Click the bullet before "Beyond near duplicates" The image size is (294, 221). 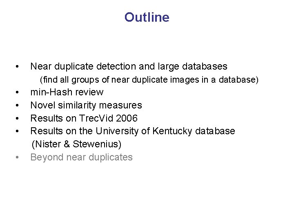tap(16, 158)
